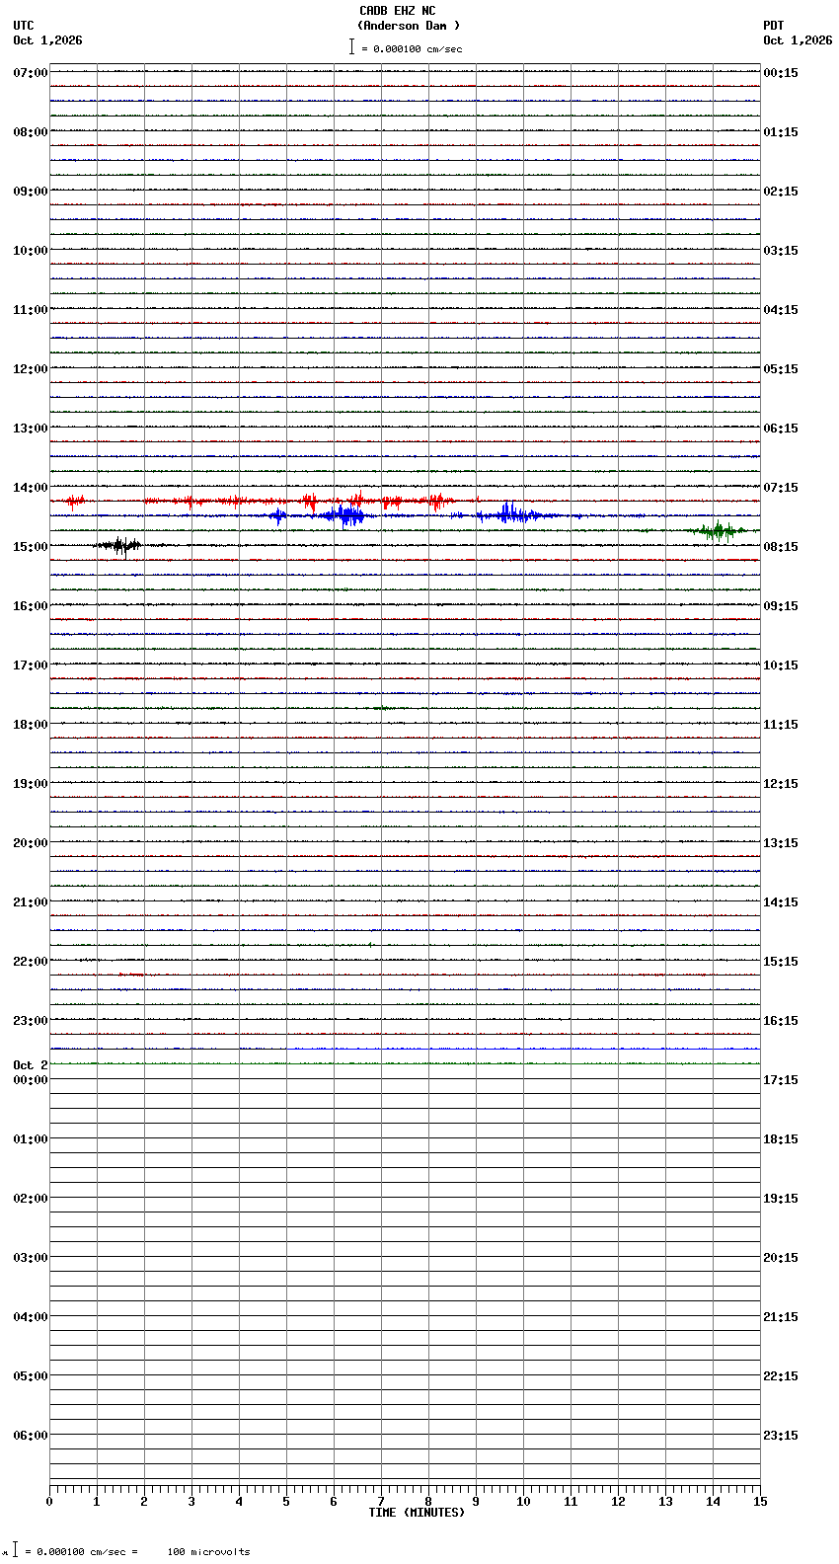Click the 10:00 UTC time label
839x1564 pixels.
coord(31,251)
